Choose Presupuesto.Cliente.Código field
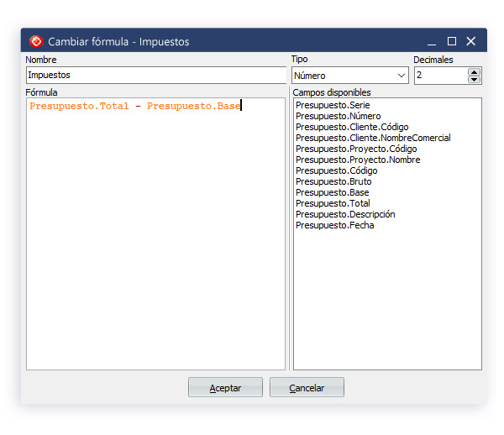Viewport: 504px width, 435px height. tap(352, 127)
